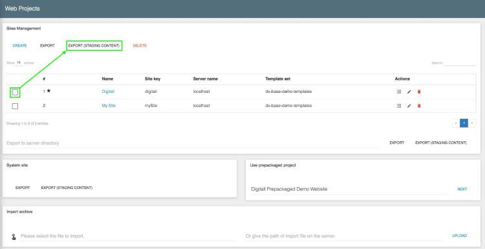This screenshot has width=485, height=249.
Task: Edit My Site using the pencil icon
Action: (x=409, y=106)
